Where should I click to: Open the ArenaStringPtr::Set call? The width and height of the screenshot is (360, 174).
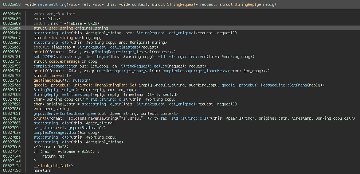(95, 85)
